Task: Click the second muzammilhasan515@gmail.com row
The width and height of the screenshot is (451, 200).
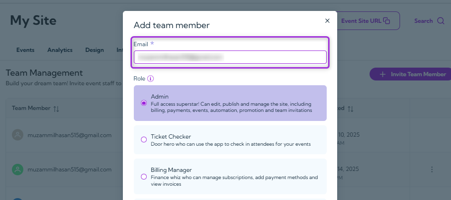Action: tap(70, 170)
